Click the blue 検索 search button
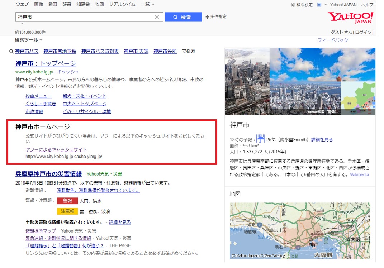 [x=183, y=17]
